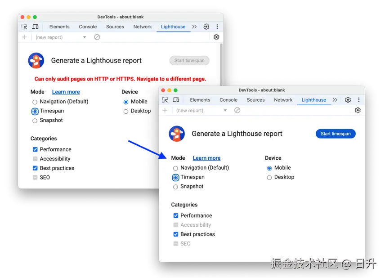Click inspect element icon in front window
This screenshot has height=278, width=385.
click(x=165, y=100)
